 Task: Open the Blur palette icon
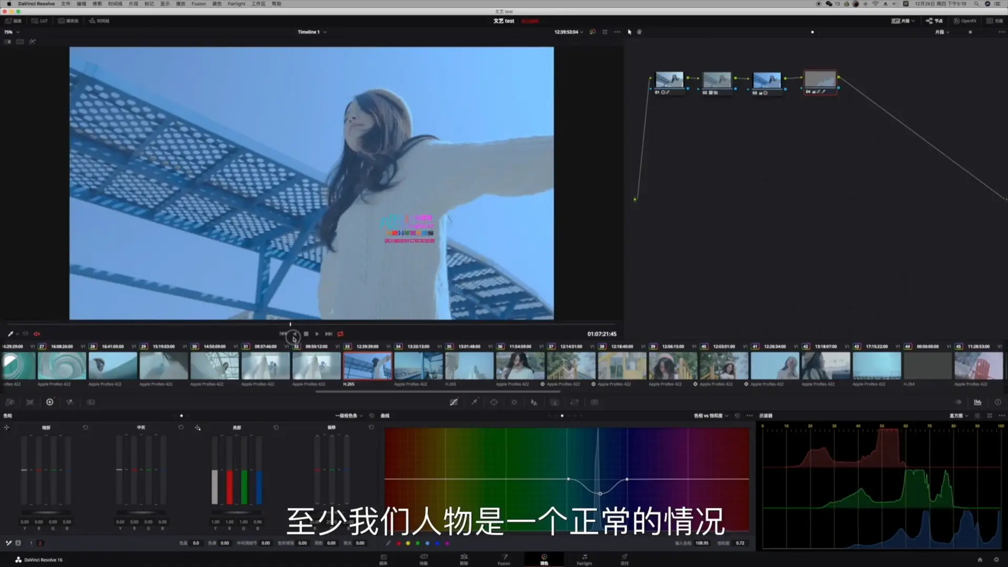coord(534,402)
